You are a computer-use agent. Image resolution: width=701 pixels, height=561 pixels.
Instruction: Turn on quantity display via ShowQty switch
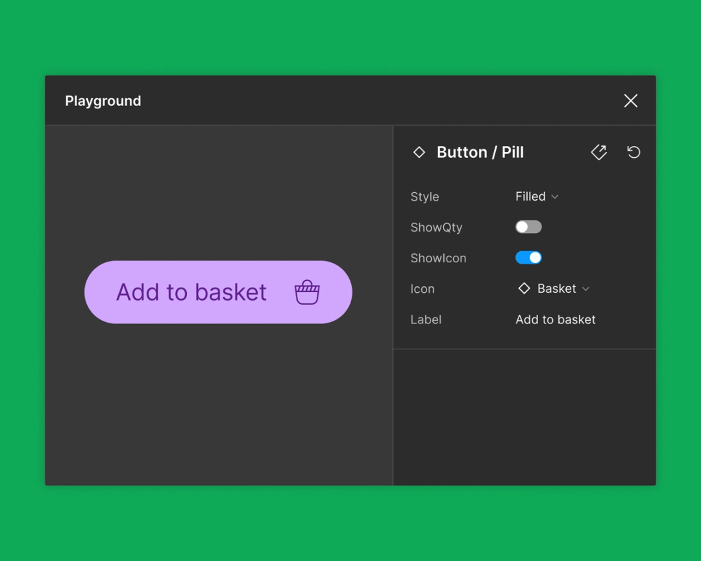pyautogui.click(x=528, y=227)
